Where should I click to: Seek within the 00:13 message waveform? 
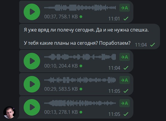pyautogui.click(x=80, y=103)
